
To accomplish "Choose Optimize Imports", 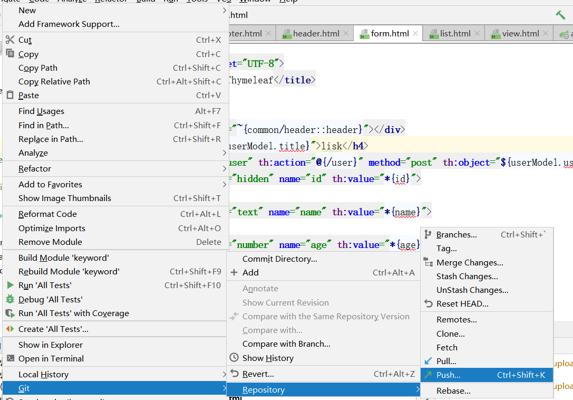I will click(115, 228).
